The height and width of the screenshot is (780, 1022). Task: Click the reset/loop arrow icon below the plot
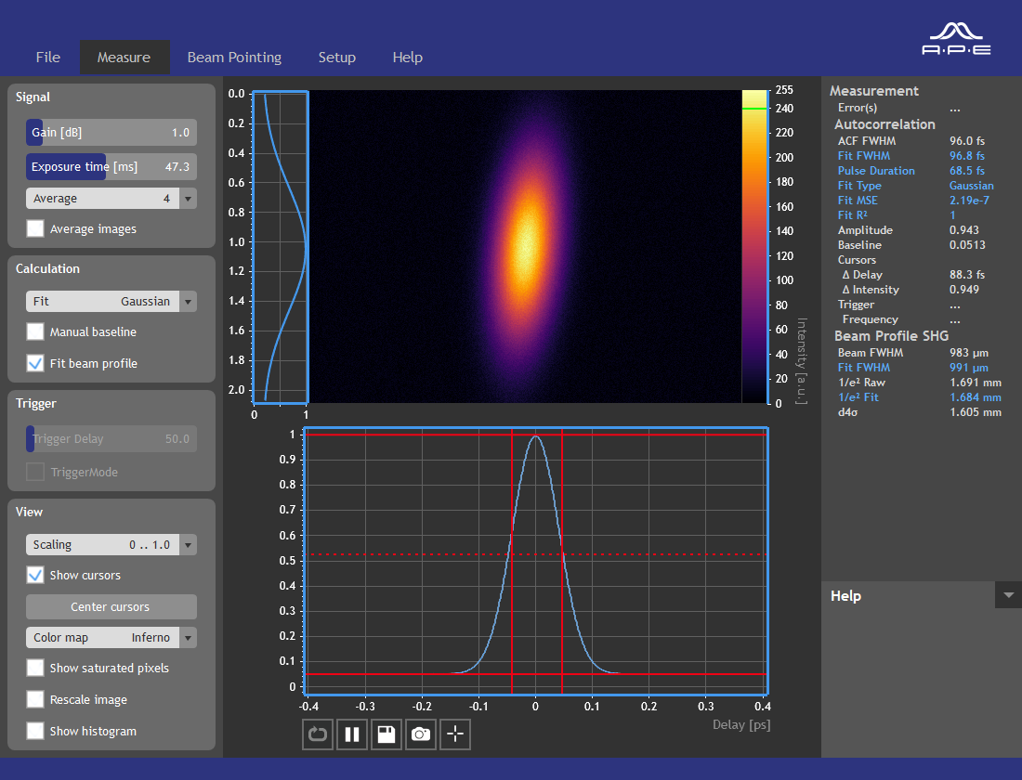tap(318, 734)
